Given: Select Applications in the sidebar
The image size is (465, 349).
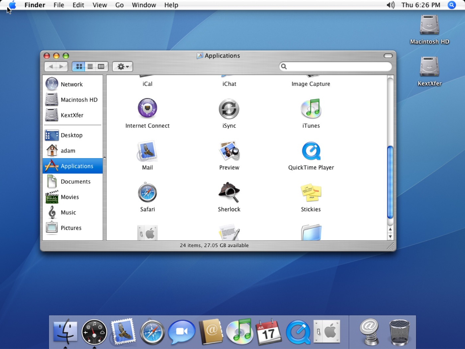Looking at the screenshot, I should 73,166.
